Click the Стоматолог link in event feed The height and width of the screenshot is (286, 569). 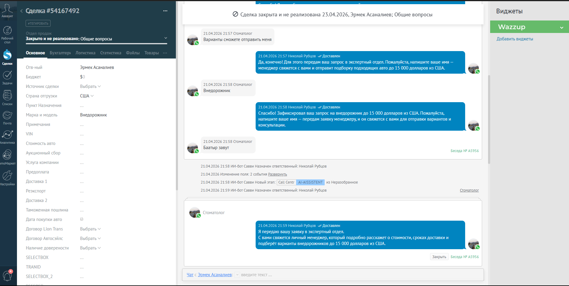469,190
